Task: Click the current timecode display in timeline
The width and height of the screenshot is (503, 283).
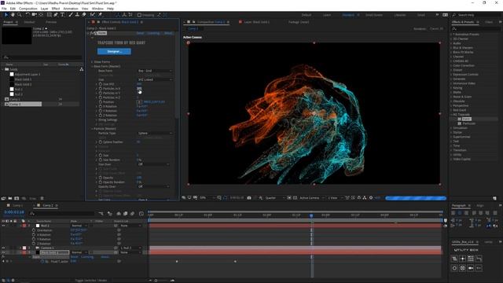Action: click(14, 212)
